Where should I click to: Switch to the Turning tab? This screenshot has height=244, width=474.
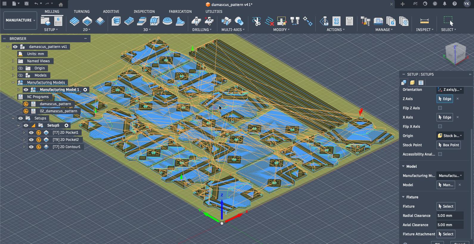point(82,12)
